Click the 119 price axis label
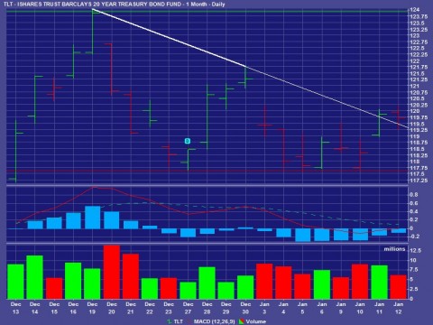The image size is (433, 325). click(415, 136)
